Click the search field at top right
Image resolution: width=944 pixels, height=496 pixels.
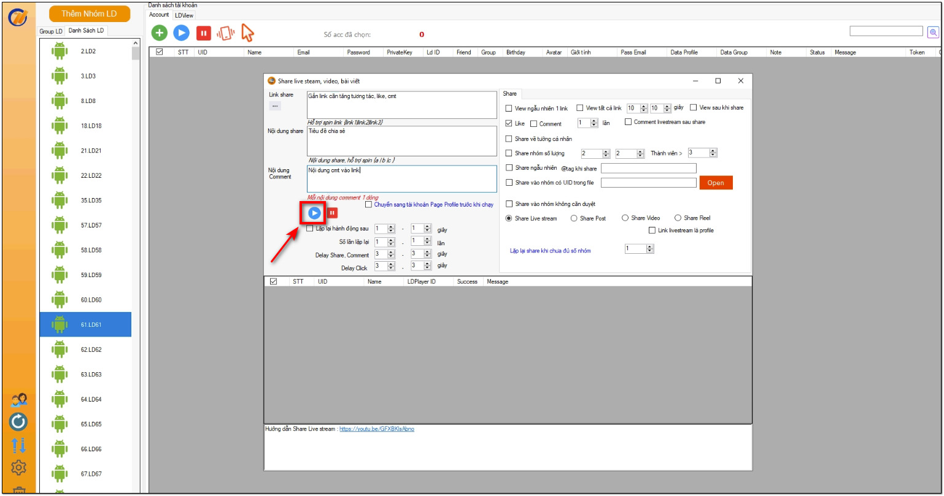click(886, 31)
